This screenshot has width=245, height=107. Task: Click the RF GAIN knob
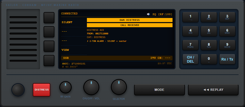tap(66, 87)
